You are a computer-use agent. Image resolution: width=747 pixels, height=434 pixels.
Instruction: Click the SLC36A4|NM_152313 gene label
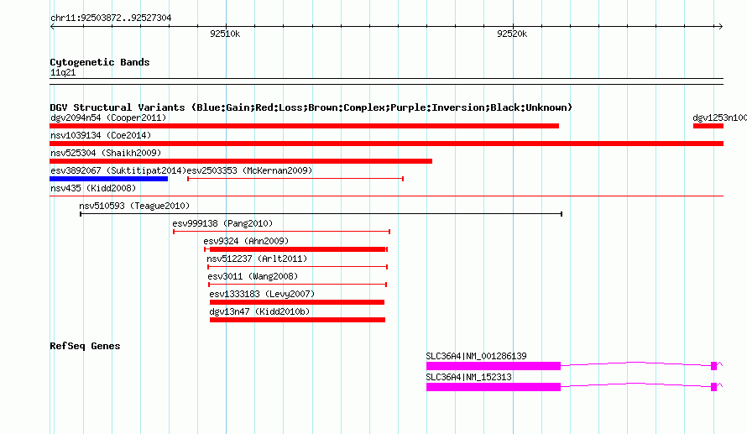(x=469, y=377)
